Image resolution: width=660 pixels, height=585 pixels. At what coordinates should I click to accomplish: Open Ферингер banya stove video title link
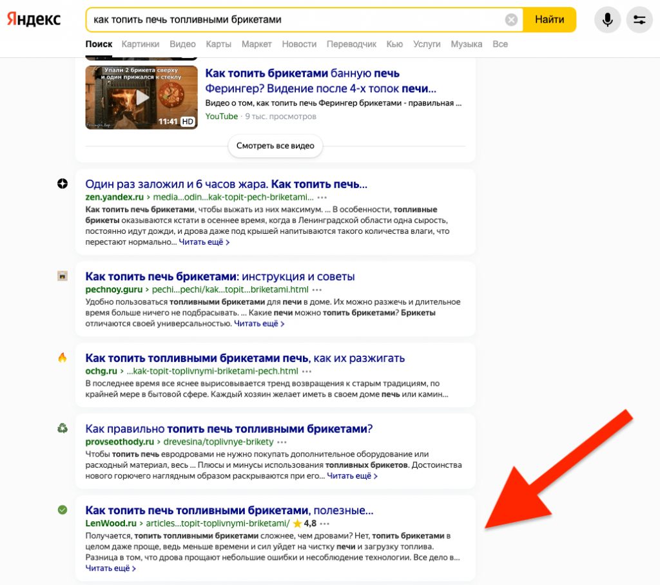pos(321,81)
